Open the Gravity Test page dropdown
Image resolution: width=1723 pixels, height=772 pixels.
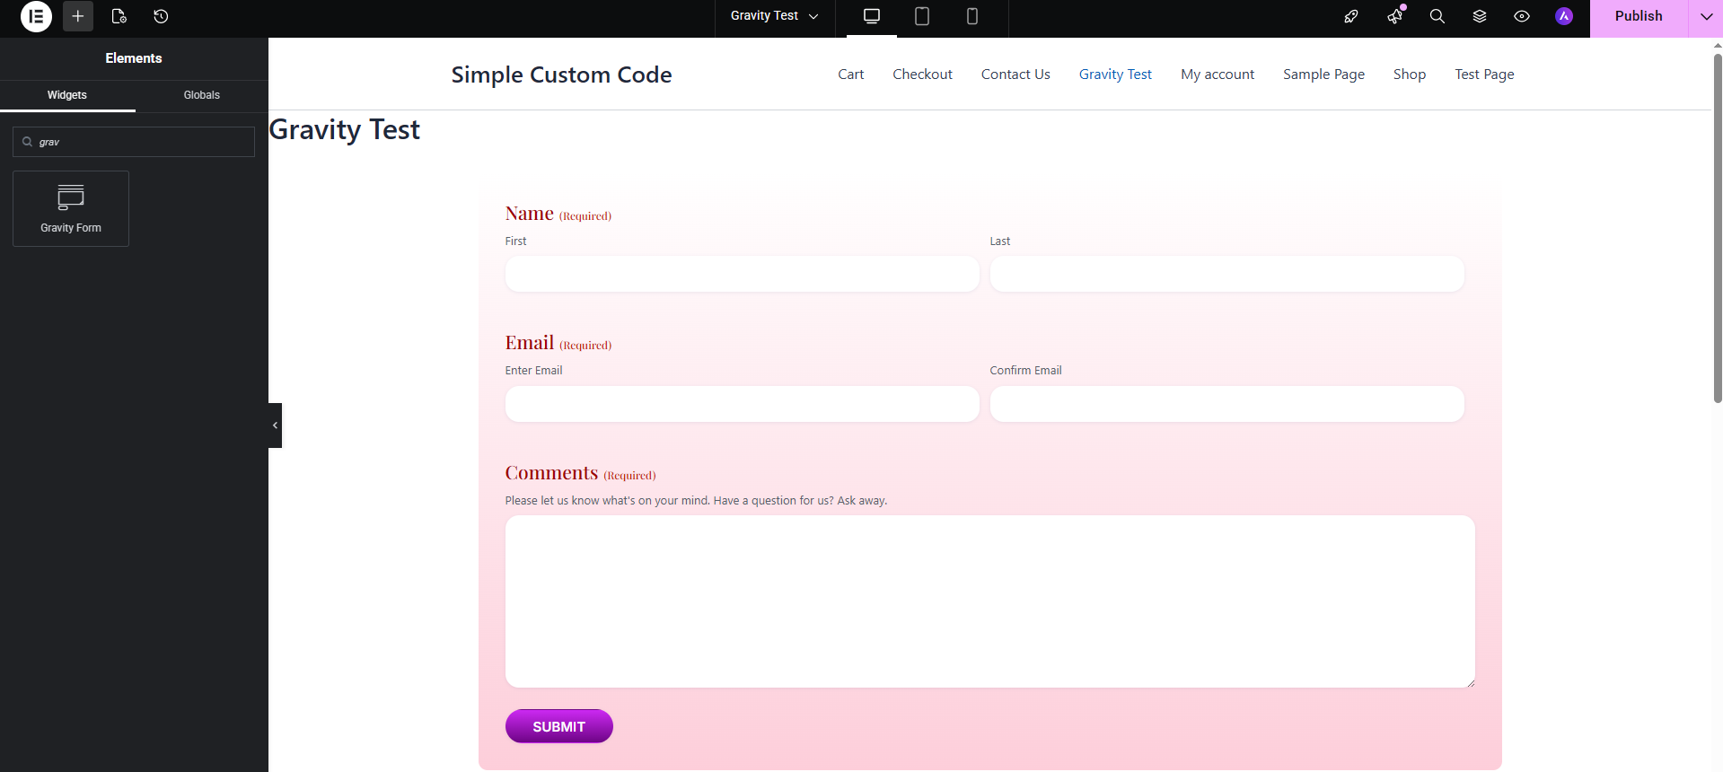[774, 16]
